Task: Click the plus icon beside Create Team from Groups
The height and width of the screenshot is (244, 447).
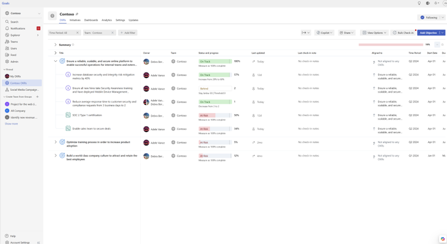Action: point(38,97)
